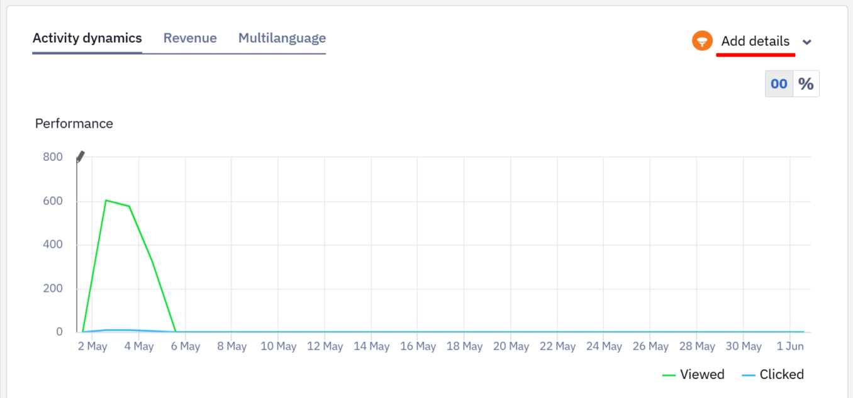
Task: Click the pencil marker at chart origin
Action: click(80, 157)
